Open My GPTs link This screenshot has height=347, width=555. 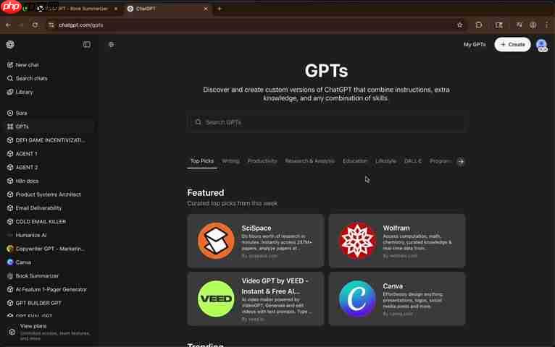click(x=475, y=45)
